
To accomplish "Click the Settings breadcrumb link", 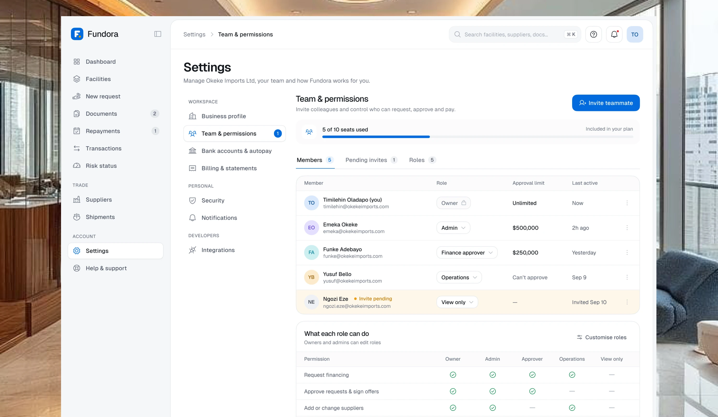I will (x=194, y=34).
